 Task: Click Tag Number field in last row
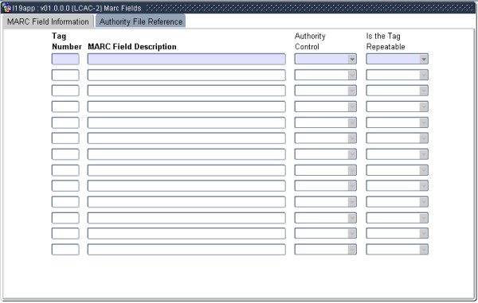[65, 250]
